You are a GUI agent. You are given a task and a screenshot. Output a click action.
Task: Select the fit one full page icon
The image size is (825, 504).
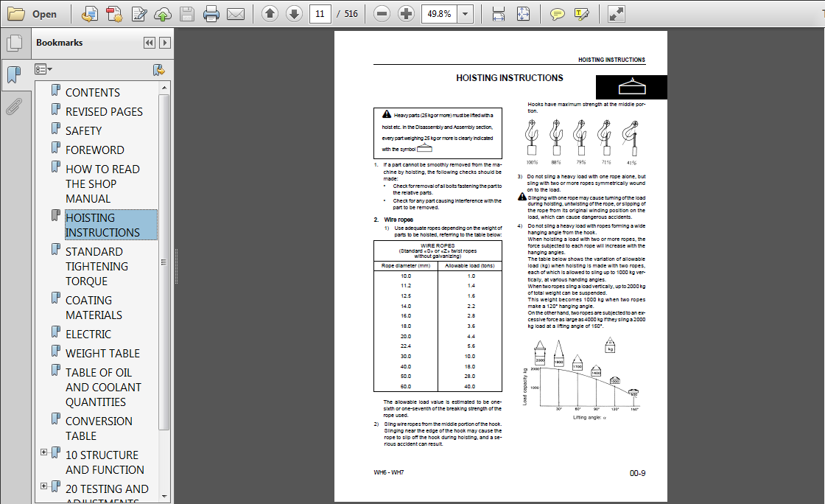coord(523,14)
